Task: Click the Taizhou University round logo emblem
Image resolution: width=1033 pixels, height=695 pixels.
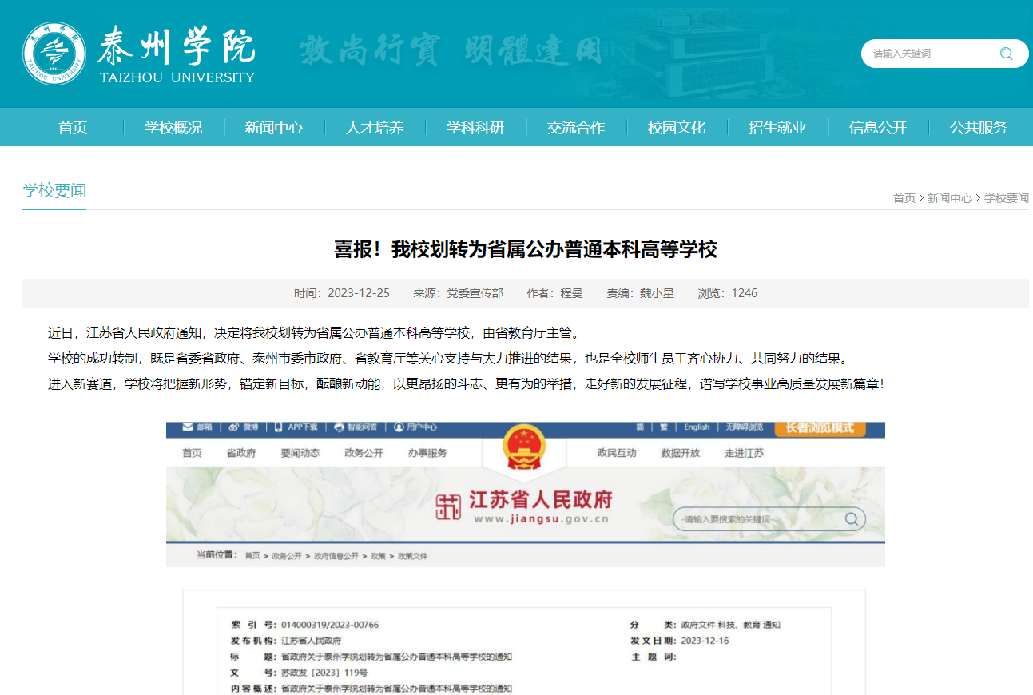Action: 54,54
